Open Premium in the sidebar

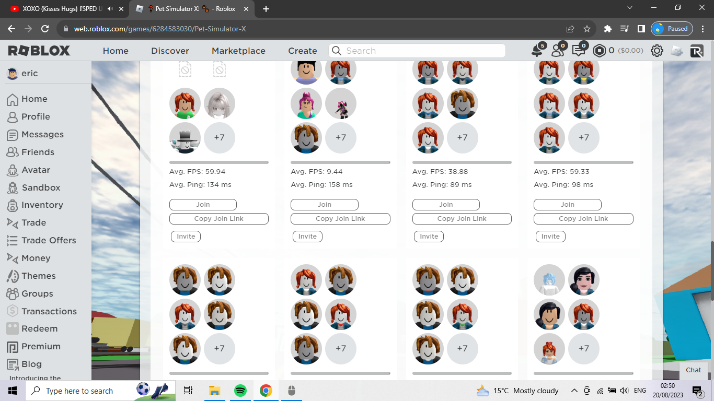[41, 346]
